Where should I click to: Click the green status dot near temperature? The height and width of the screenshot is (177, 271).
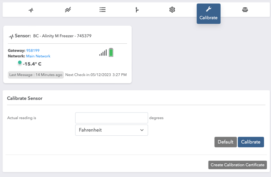coord(20,62)
